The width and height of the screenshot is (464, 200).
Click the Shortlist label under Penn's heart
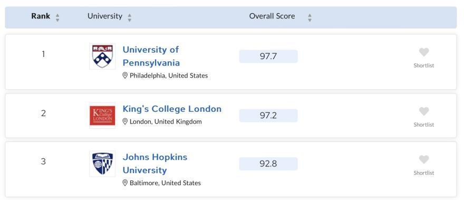pyautogui.click(x=424, y=65)
